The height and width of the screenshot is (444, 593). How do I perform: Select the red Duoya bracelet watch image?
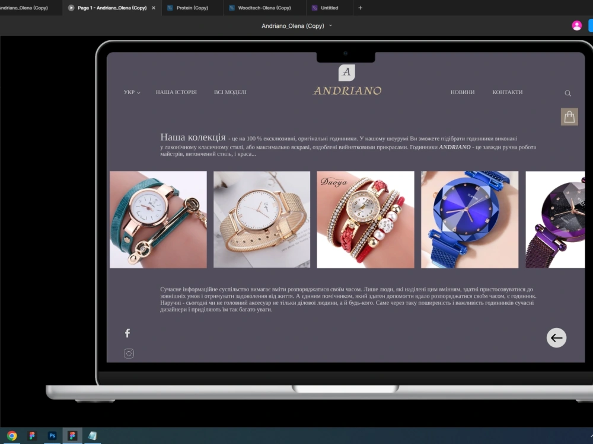[365, 220]
